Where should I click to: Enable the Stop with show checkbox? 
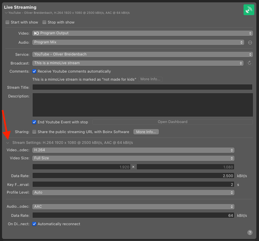pos(44,22)
